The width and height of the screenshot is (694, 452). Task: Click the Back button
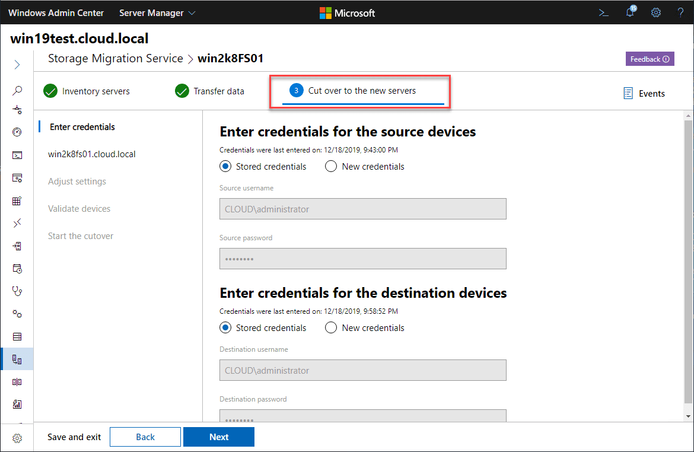pos(145,437)
